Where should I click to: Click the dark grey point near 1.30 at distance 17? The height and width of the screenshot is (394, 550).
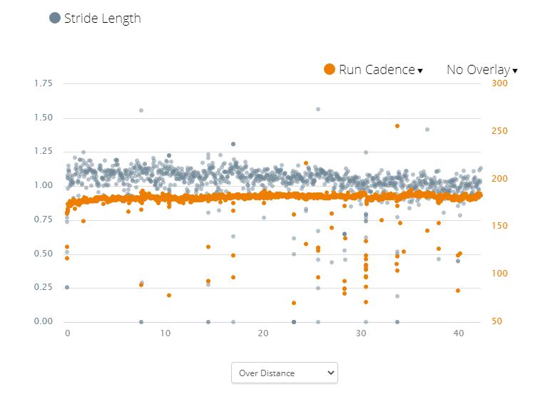[x=233, y=144]
